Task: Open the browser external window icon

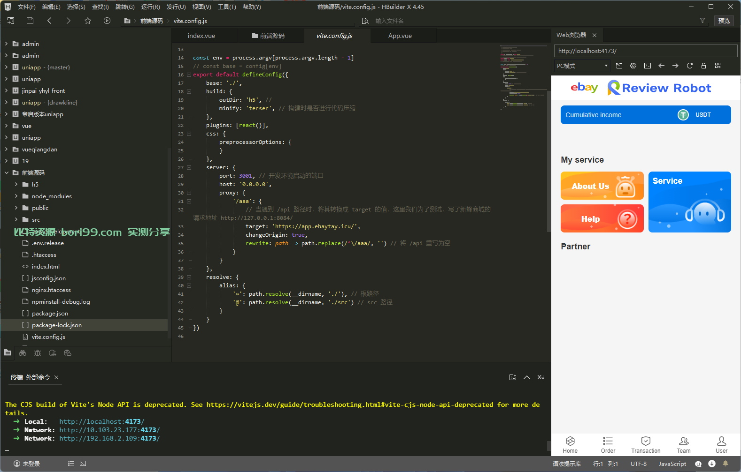Action: [619, 66]
